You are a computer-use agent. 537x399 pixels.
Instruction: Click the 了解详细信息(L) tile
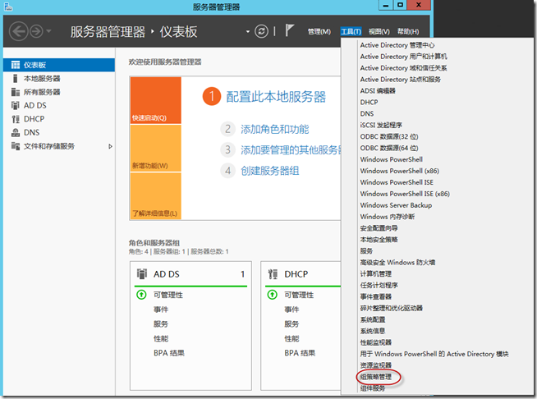point(155,196)
